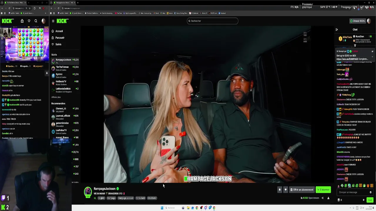Open emote picker in chat input

click(370, 192)
